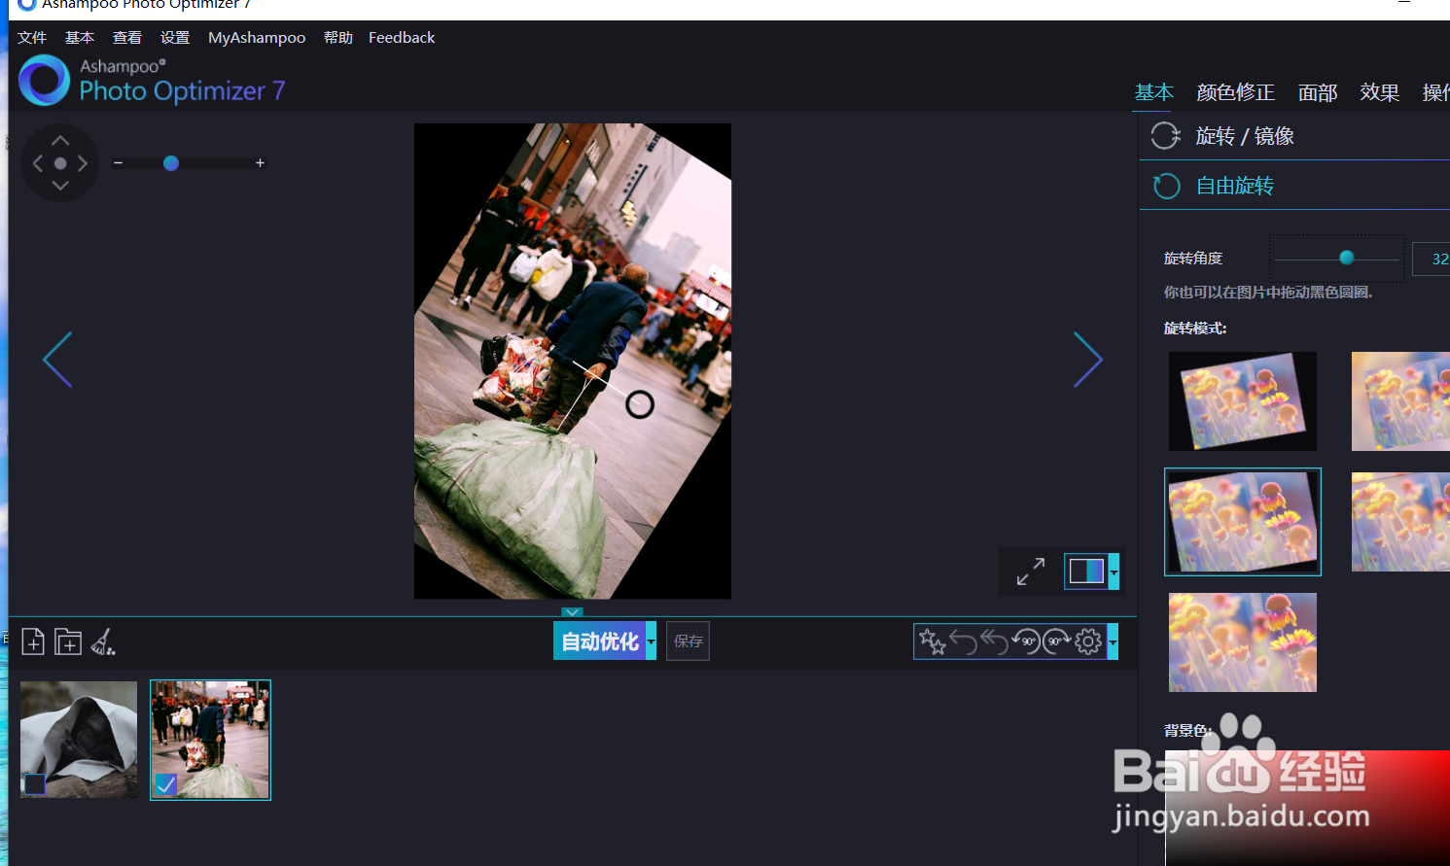Select the bottom rotation mode preview
This screenshot has width=1450, height=866.
click(1243, 642)
